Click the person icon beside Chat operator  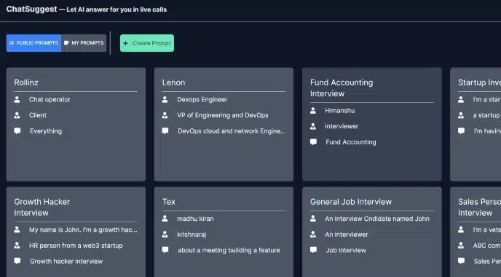point(17,99)
